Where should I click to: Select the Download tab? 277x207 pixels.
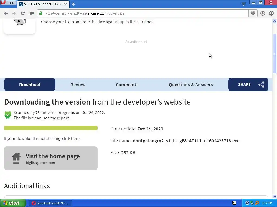point(30,84)
